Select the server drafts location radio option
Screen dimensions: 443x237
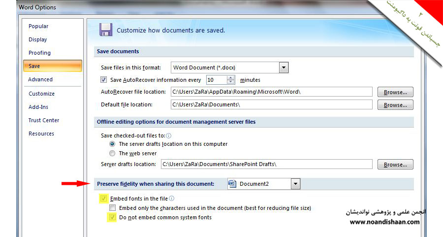click(113, 144)
